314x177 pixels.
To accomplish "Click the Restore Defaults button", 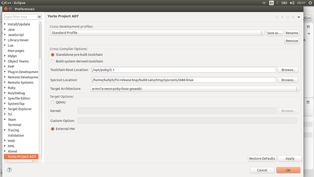I will point(262,158).
